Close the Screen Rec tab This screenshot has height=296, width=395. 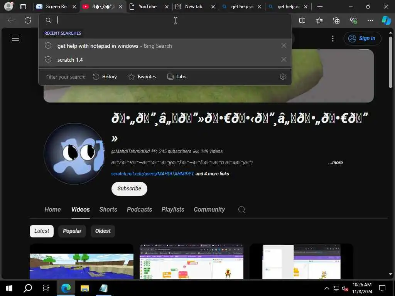74,7
